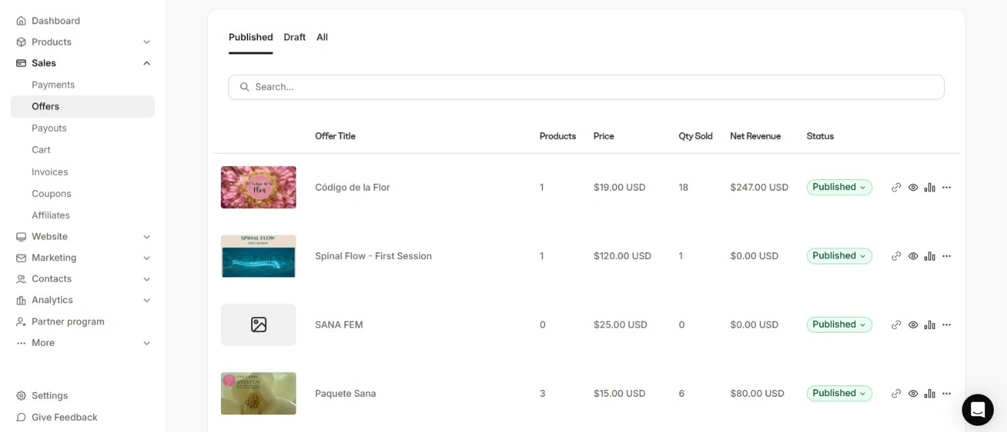Open Settings via the gear icon

(x=21, y=396)
